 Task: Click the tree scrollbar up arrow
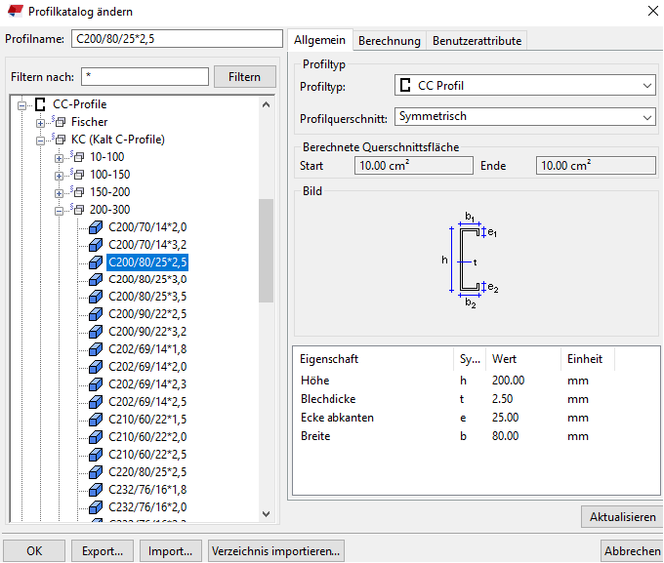click(x=266, y=104)
